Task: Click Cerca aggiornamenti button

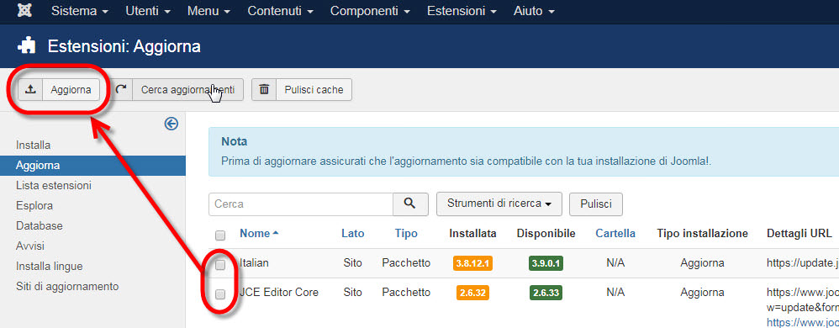Action: point(177,90)
